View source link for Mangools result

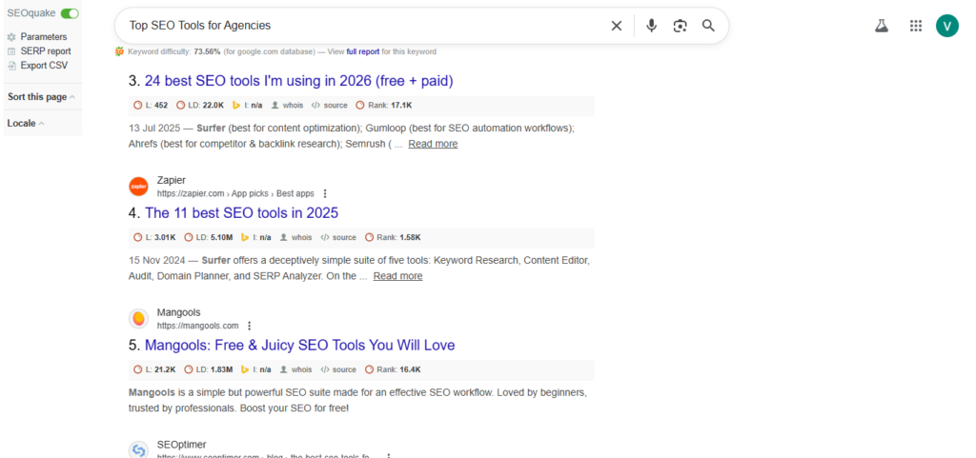click(338, 369)
